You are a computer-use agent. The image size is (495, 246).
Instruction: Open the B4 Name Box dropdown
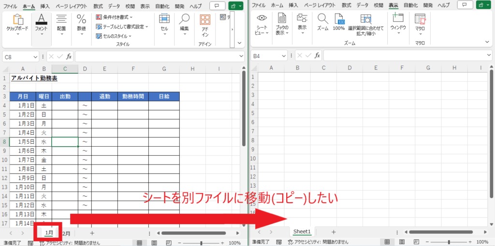pyautogui.click(x=284, y=56)
